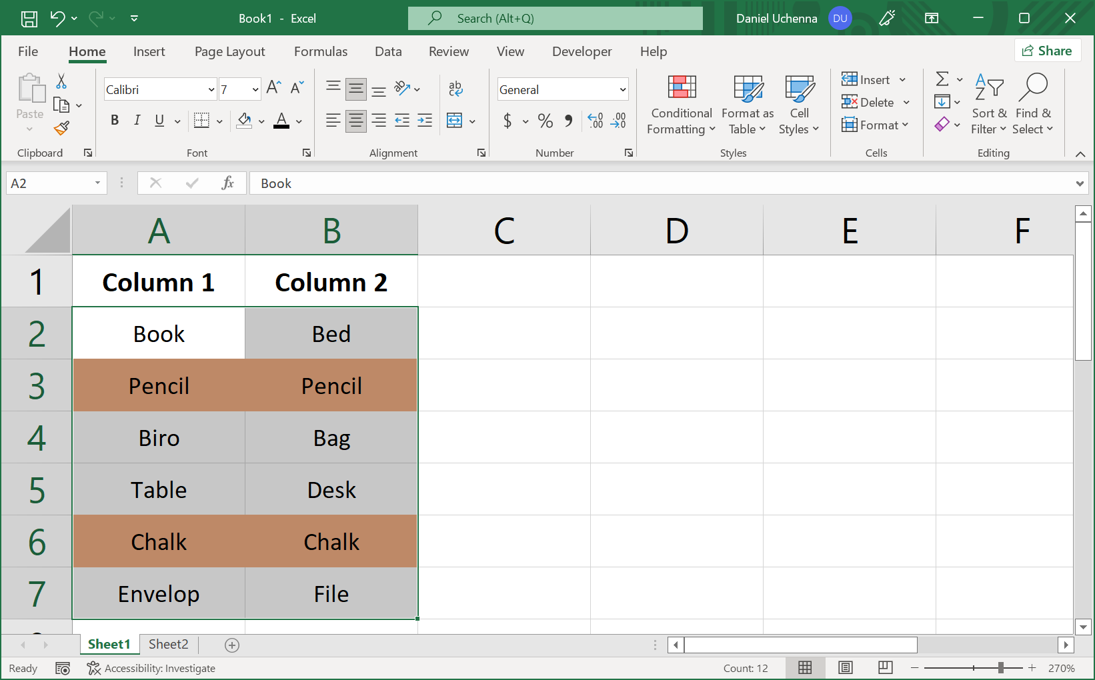The width and height of the screenshot is (1095, 680).
Task: Switch to the Formulas ribbon tab
Action: point(321,51)
